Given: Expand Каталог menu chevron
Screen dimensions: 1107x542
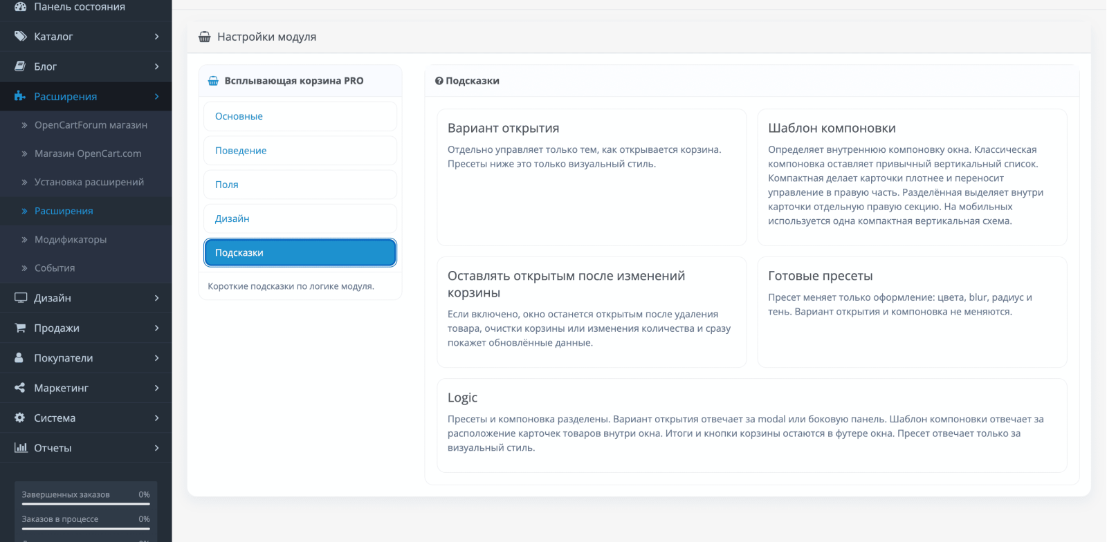Looking at the screenshot, I should tap(157, 36).
